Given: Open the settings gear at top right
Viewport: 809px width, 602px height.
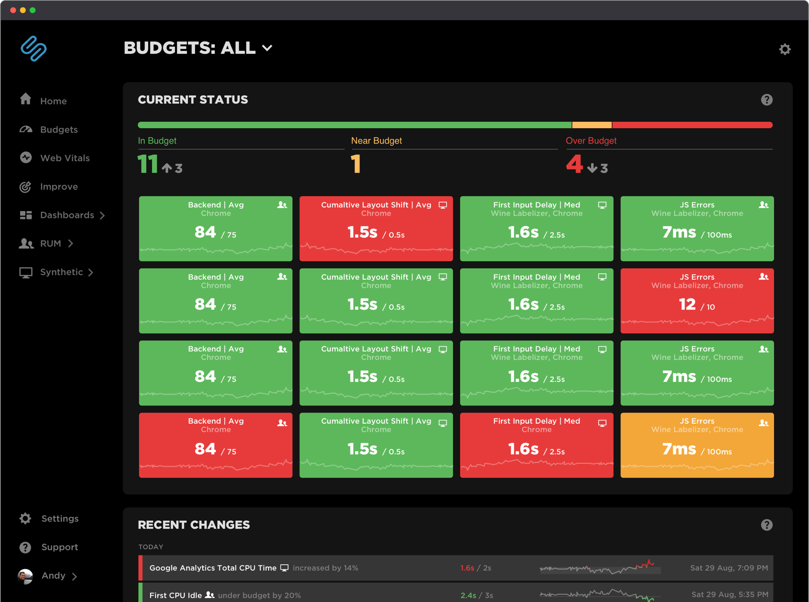Looking at the screenshot, I should point(785,49).
